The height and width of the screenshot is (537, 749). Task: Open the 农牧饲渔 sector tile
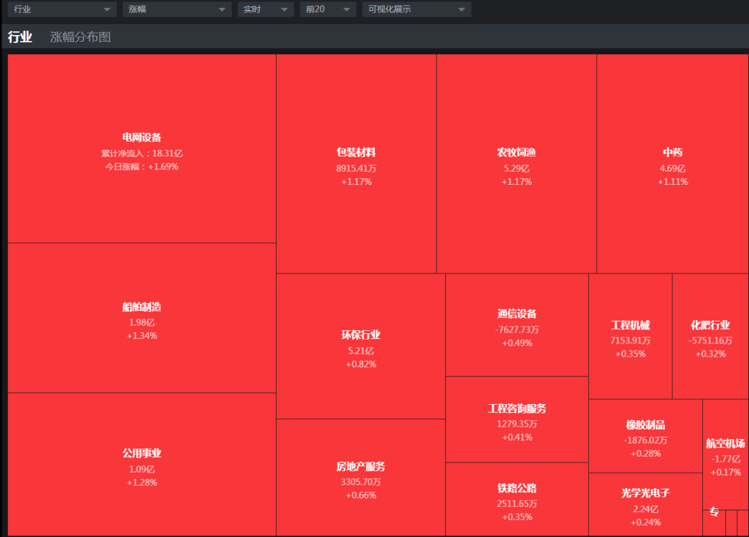click(x=516, y=165)
